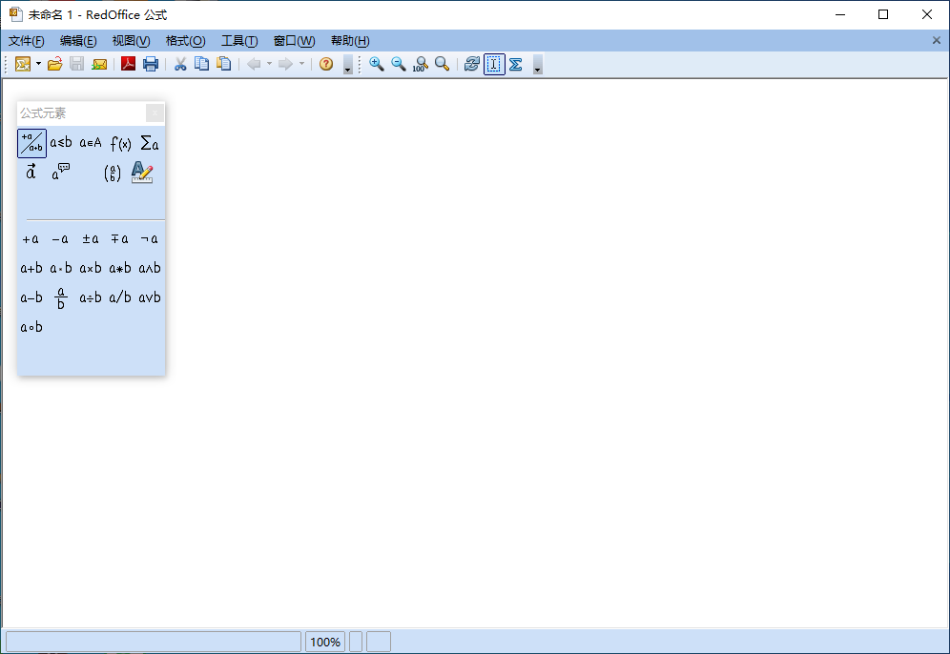950x654 pixels.
Task: Click the 100% zoom field in status bar
Action: 325,642
